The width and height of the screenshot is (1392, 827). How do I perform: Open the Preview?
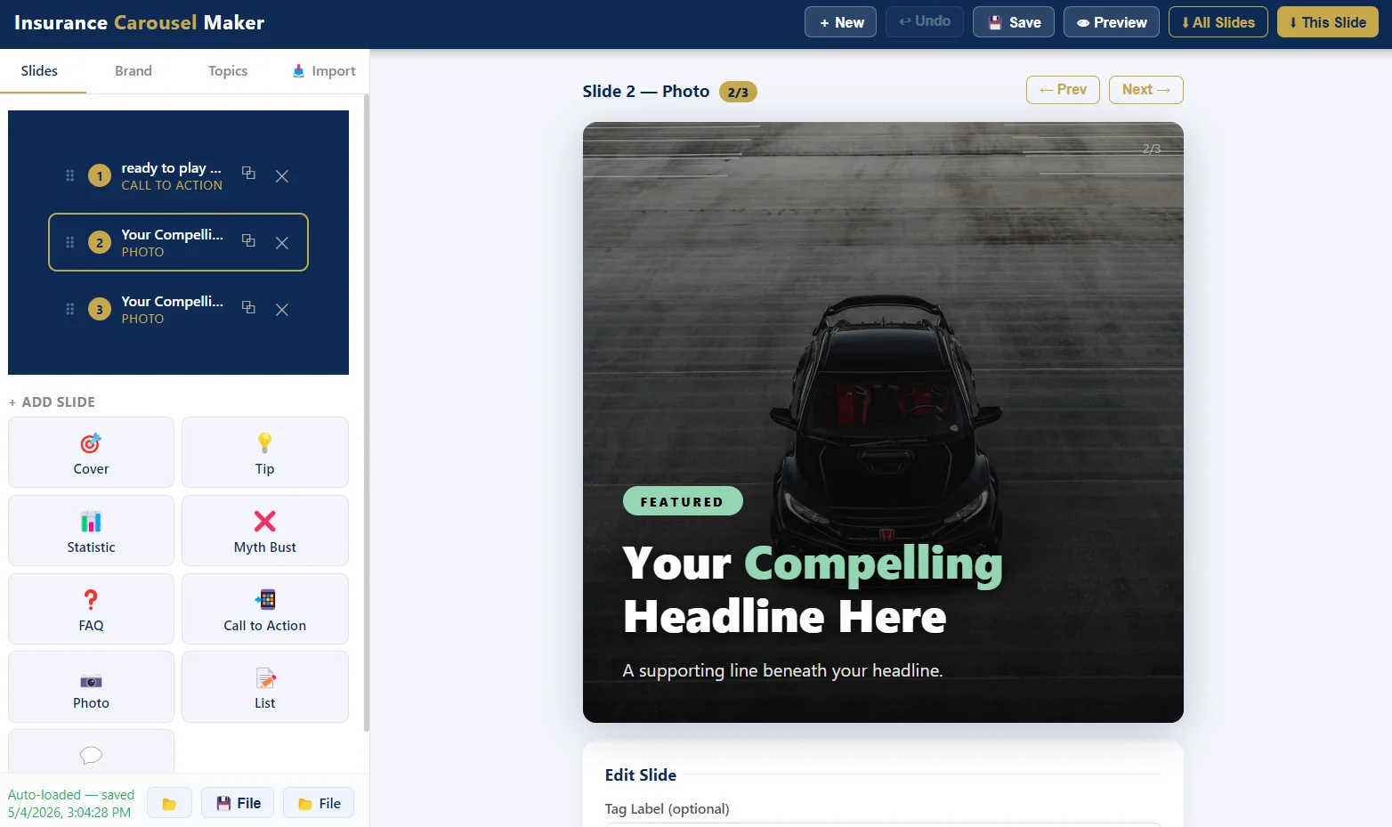pos(1112,22)
